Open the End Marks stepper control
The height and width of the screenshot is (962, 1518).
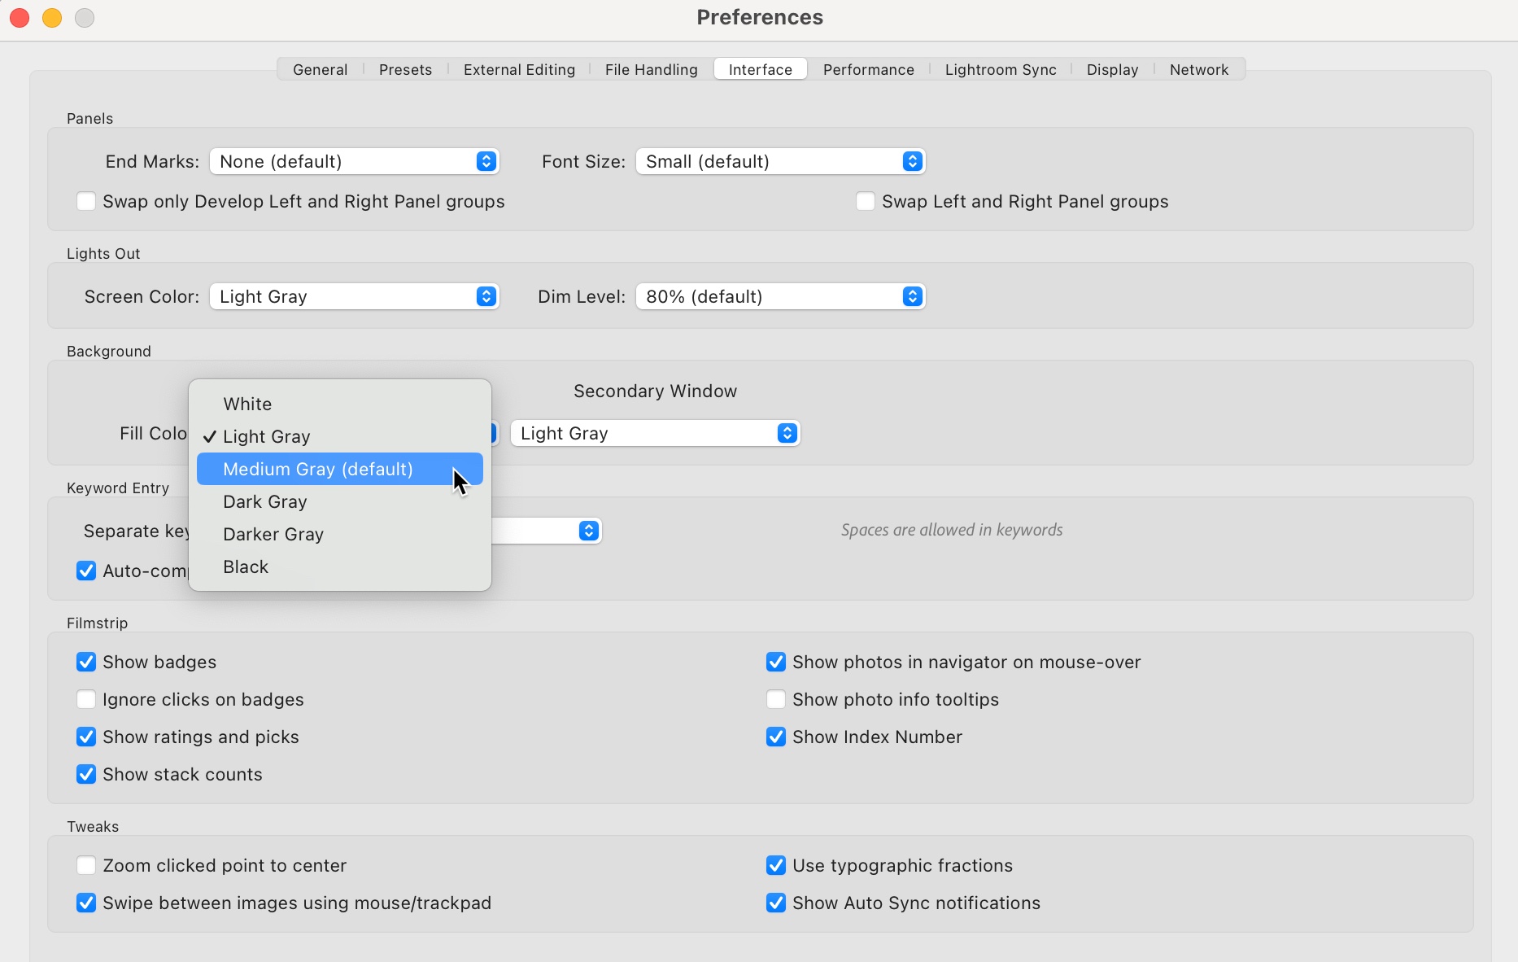pos(486,161)
